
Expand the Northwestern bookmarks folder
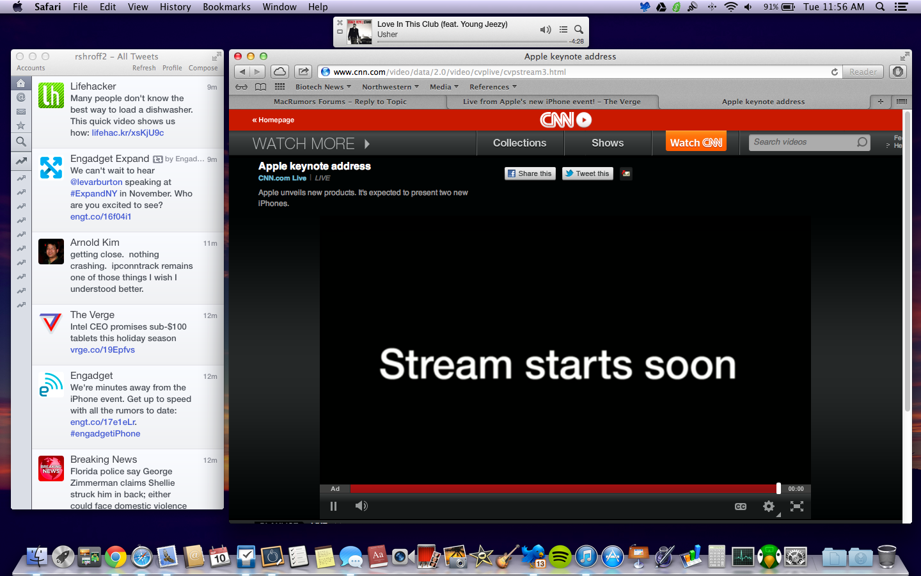(390, 87)
